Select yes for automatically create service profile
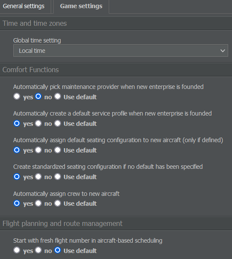Viewport: 232px width, 259px height. (17, 123)
